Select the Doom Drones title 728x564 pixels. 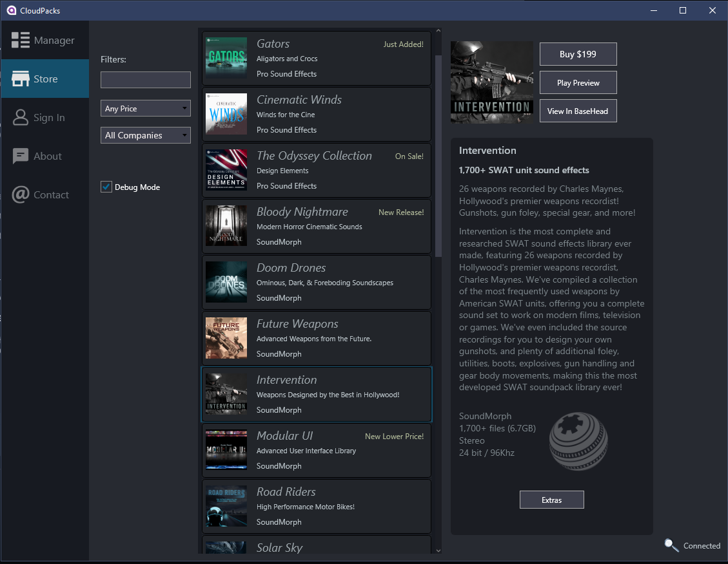(x=291, y=268)
